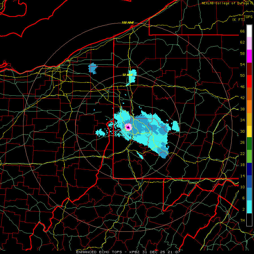Viewport: 254px width, 254px height.
Task: Click the legend value 58
Action: 242,53
